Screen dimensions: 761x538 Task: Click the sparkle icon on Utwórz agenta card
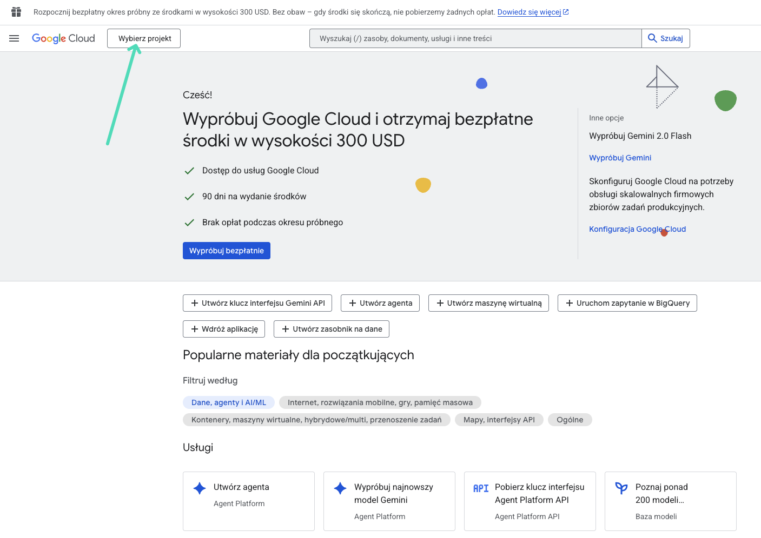point(200,488)
